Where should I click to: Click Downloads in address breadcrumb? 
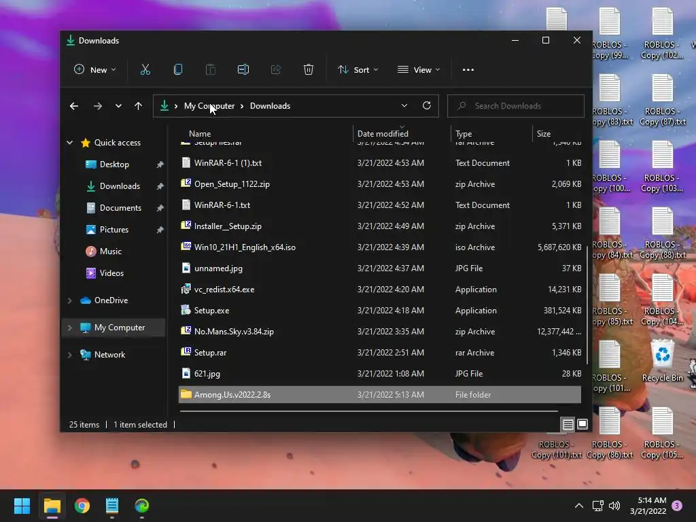(x=270, y=106)
